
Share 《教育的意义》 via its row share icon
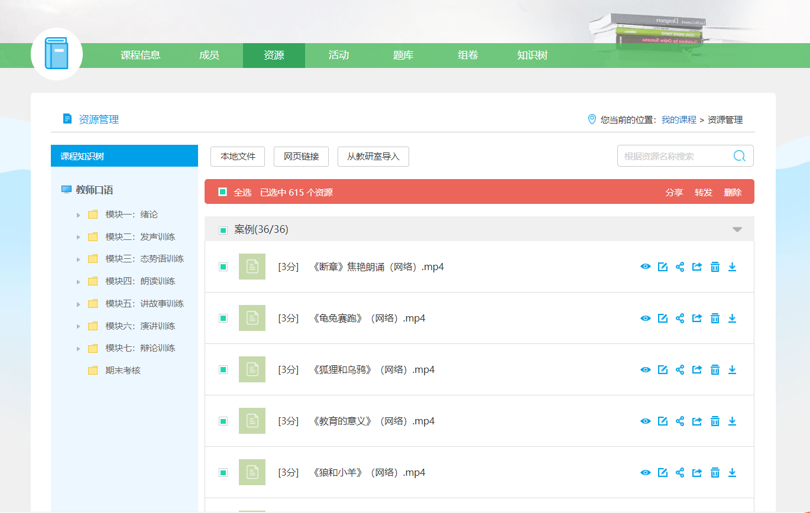tap(680, 421)
